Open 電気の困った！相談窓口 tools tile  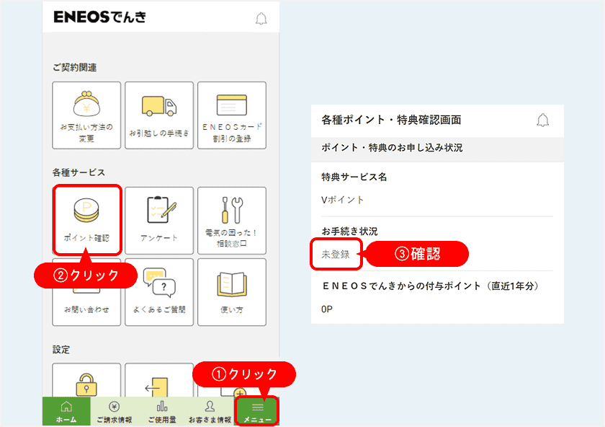tap(232, 221)
